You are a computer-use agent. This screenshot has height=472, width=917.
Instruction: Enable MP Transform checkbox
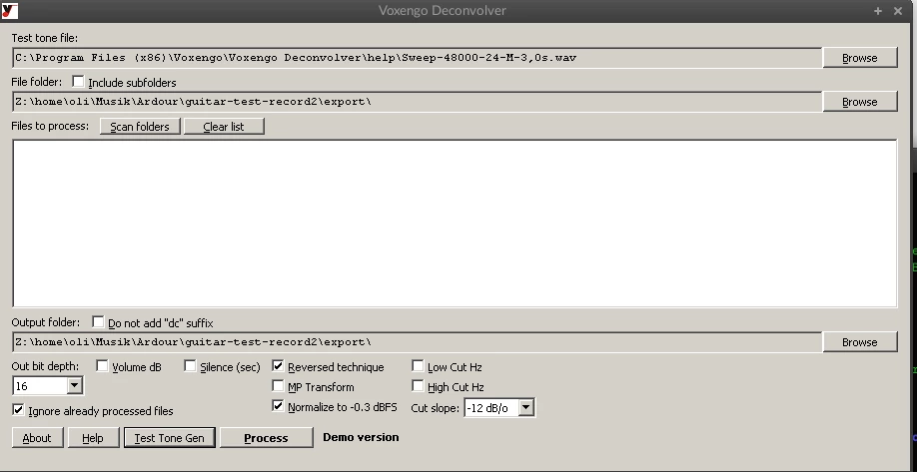click(278, 385)
